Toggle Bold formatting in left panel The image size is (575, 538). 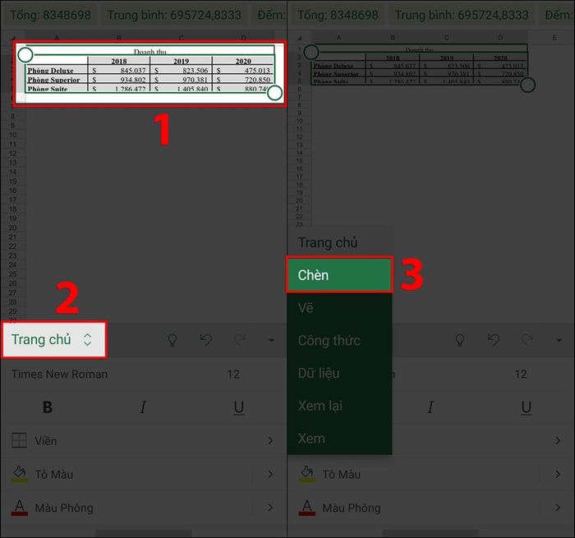[48, 407]
